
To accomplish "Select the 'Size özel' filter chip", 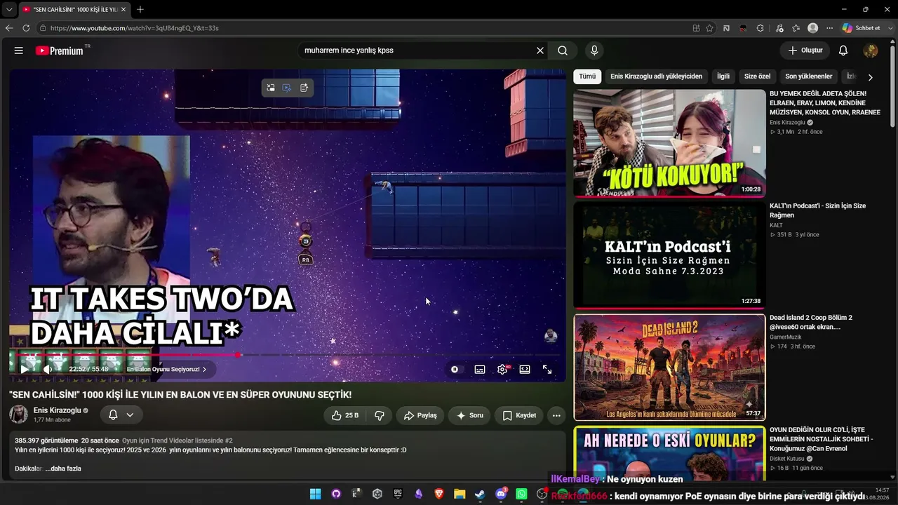I will pyautogui.click(x=758, y=76).
